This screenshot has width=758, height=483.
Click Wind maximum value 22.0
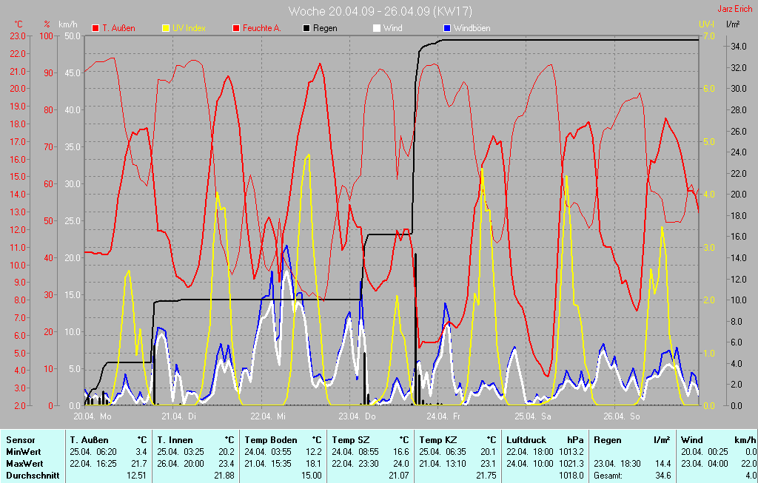(x=748, y=463)
